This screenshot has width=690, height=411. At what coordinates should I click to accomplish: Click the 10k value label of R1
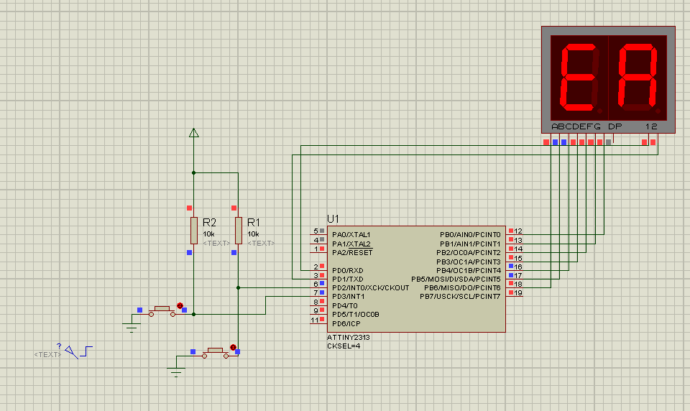pos(253,234)
